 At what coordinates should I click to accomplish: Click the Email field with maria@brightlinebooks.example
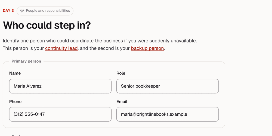coord(167,114)
